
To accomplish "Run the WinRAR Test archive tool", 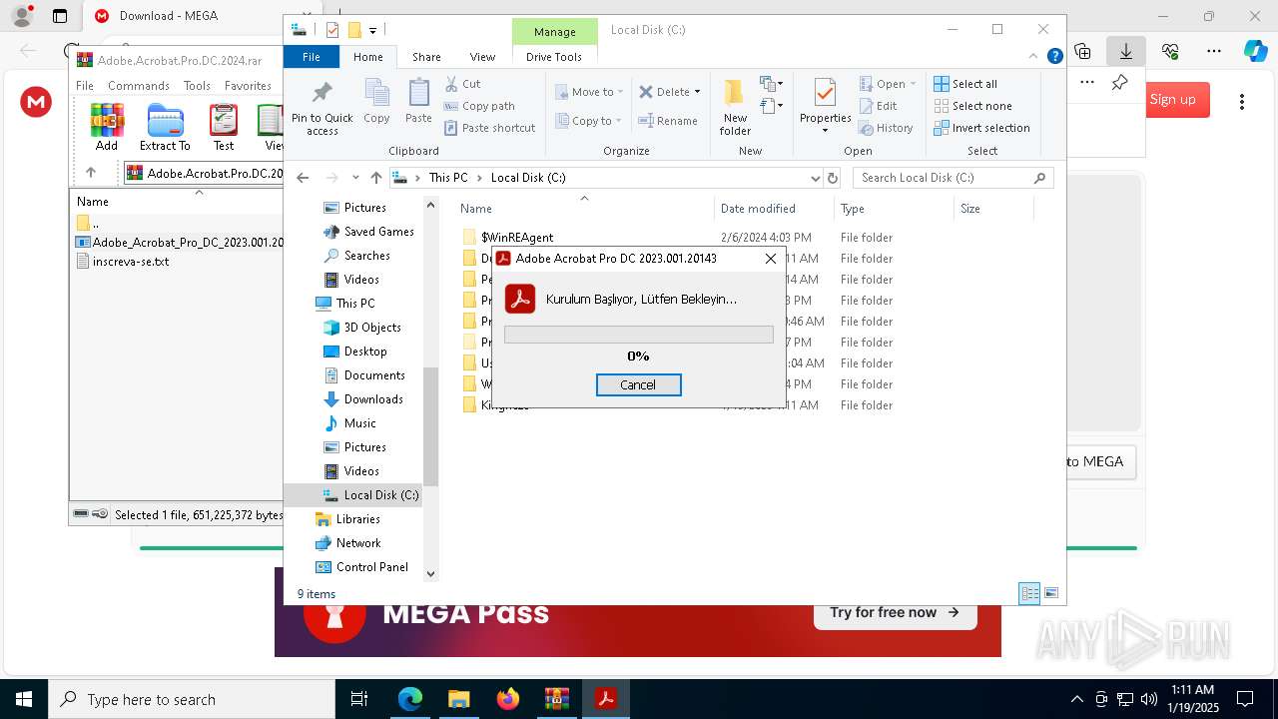I will point(224,127).
